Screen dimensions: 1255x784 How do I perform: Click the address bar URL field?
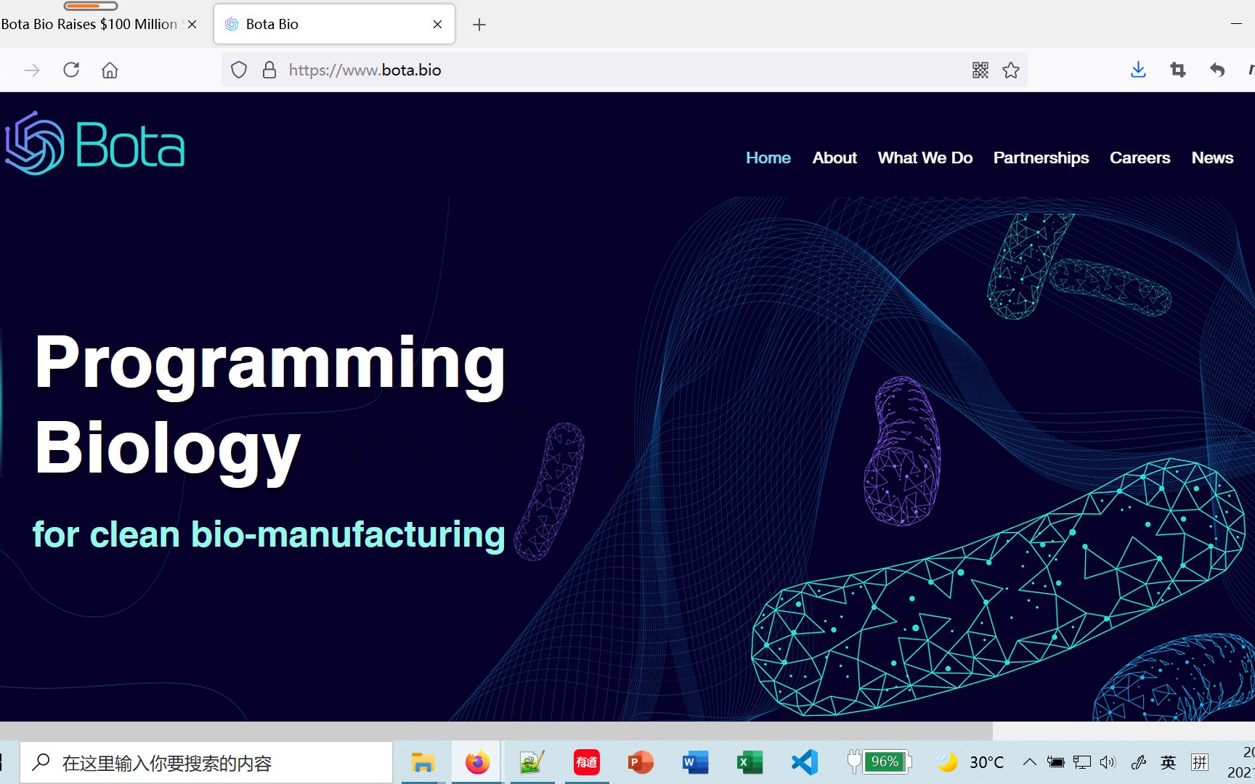click(625, 70)
